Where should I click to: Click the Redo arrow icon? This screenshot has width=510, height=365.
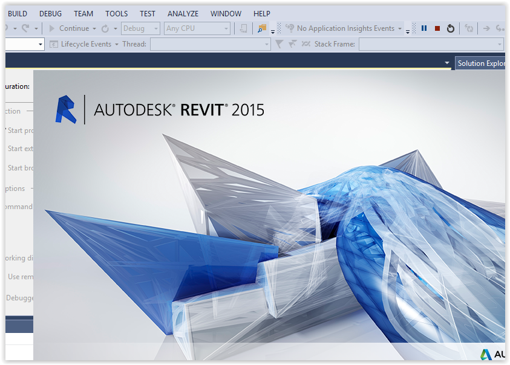click(x=25, y=28)
